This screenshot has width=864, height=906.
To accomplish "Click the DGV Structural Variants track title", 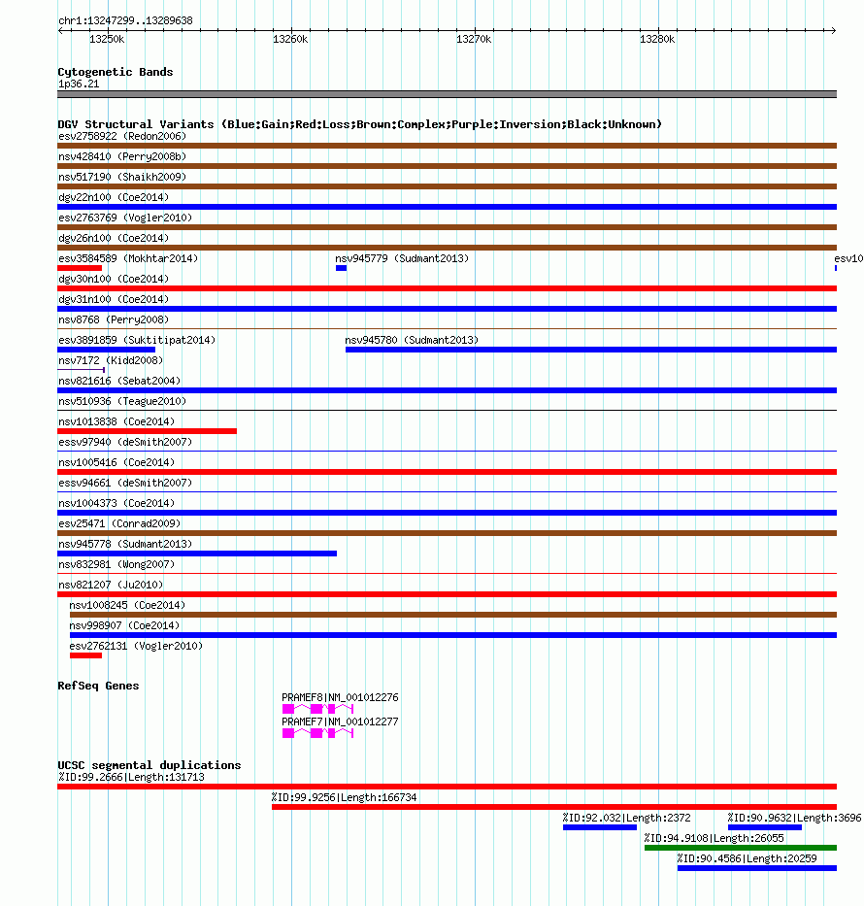I will point(360,124).
